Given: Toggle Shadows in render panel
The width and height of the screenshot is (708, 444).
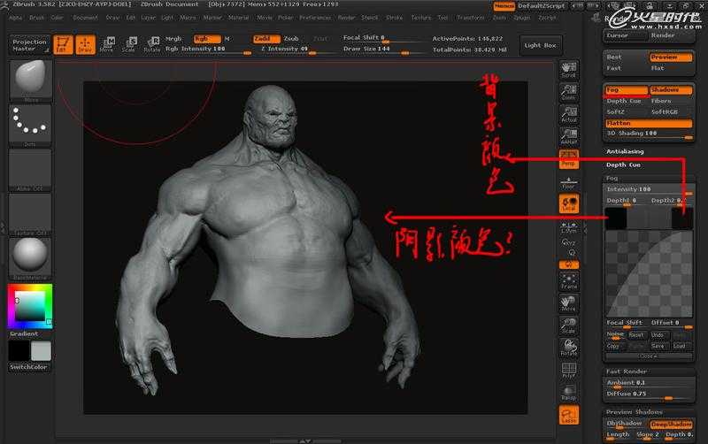Looking at the screenshot, I should point(671,90).
